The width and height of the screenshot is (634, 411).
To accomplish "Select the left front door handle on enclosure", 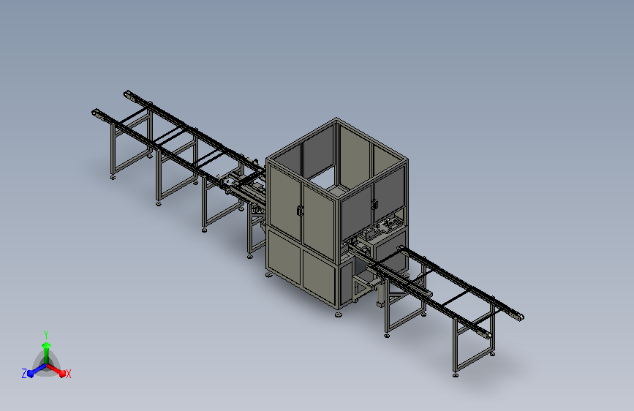I will pyautogui.click(x=300, y=211).
